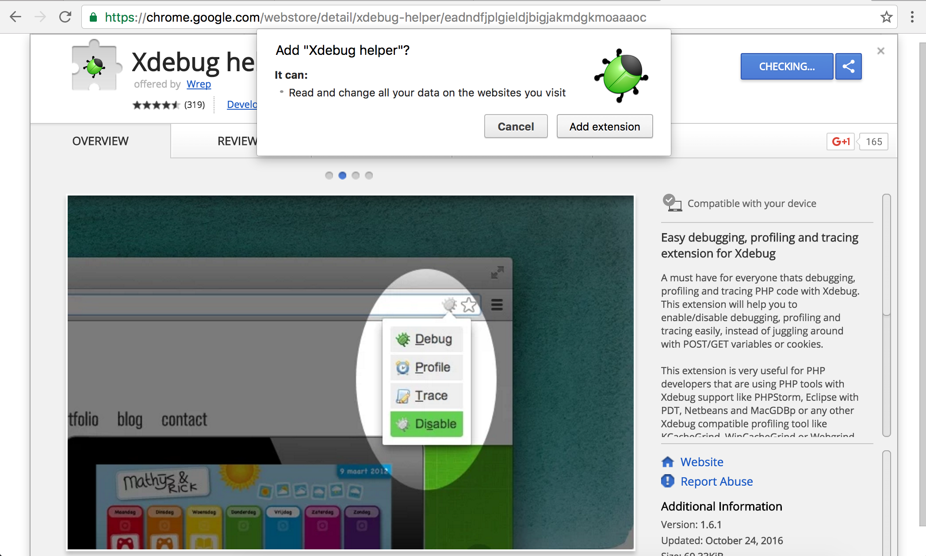Click the secure lock icon in address bar

93,17
